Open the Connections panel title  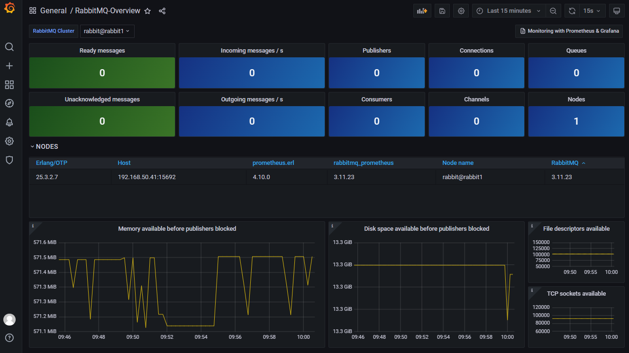[476, 51]
